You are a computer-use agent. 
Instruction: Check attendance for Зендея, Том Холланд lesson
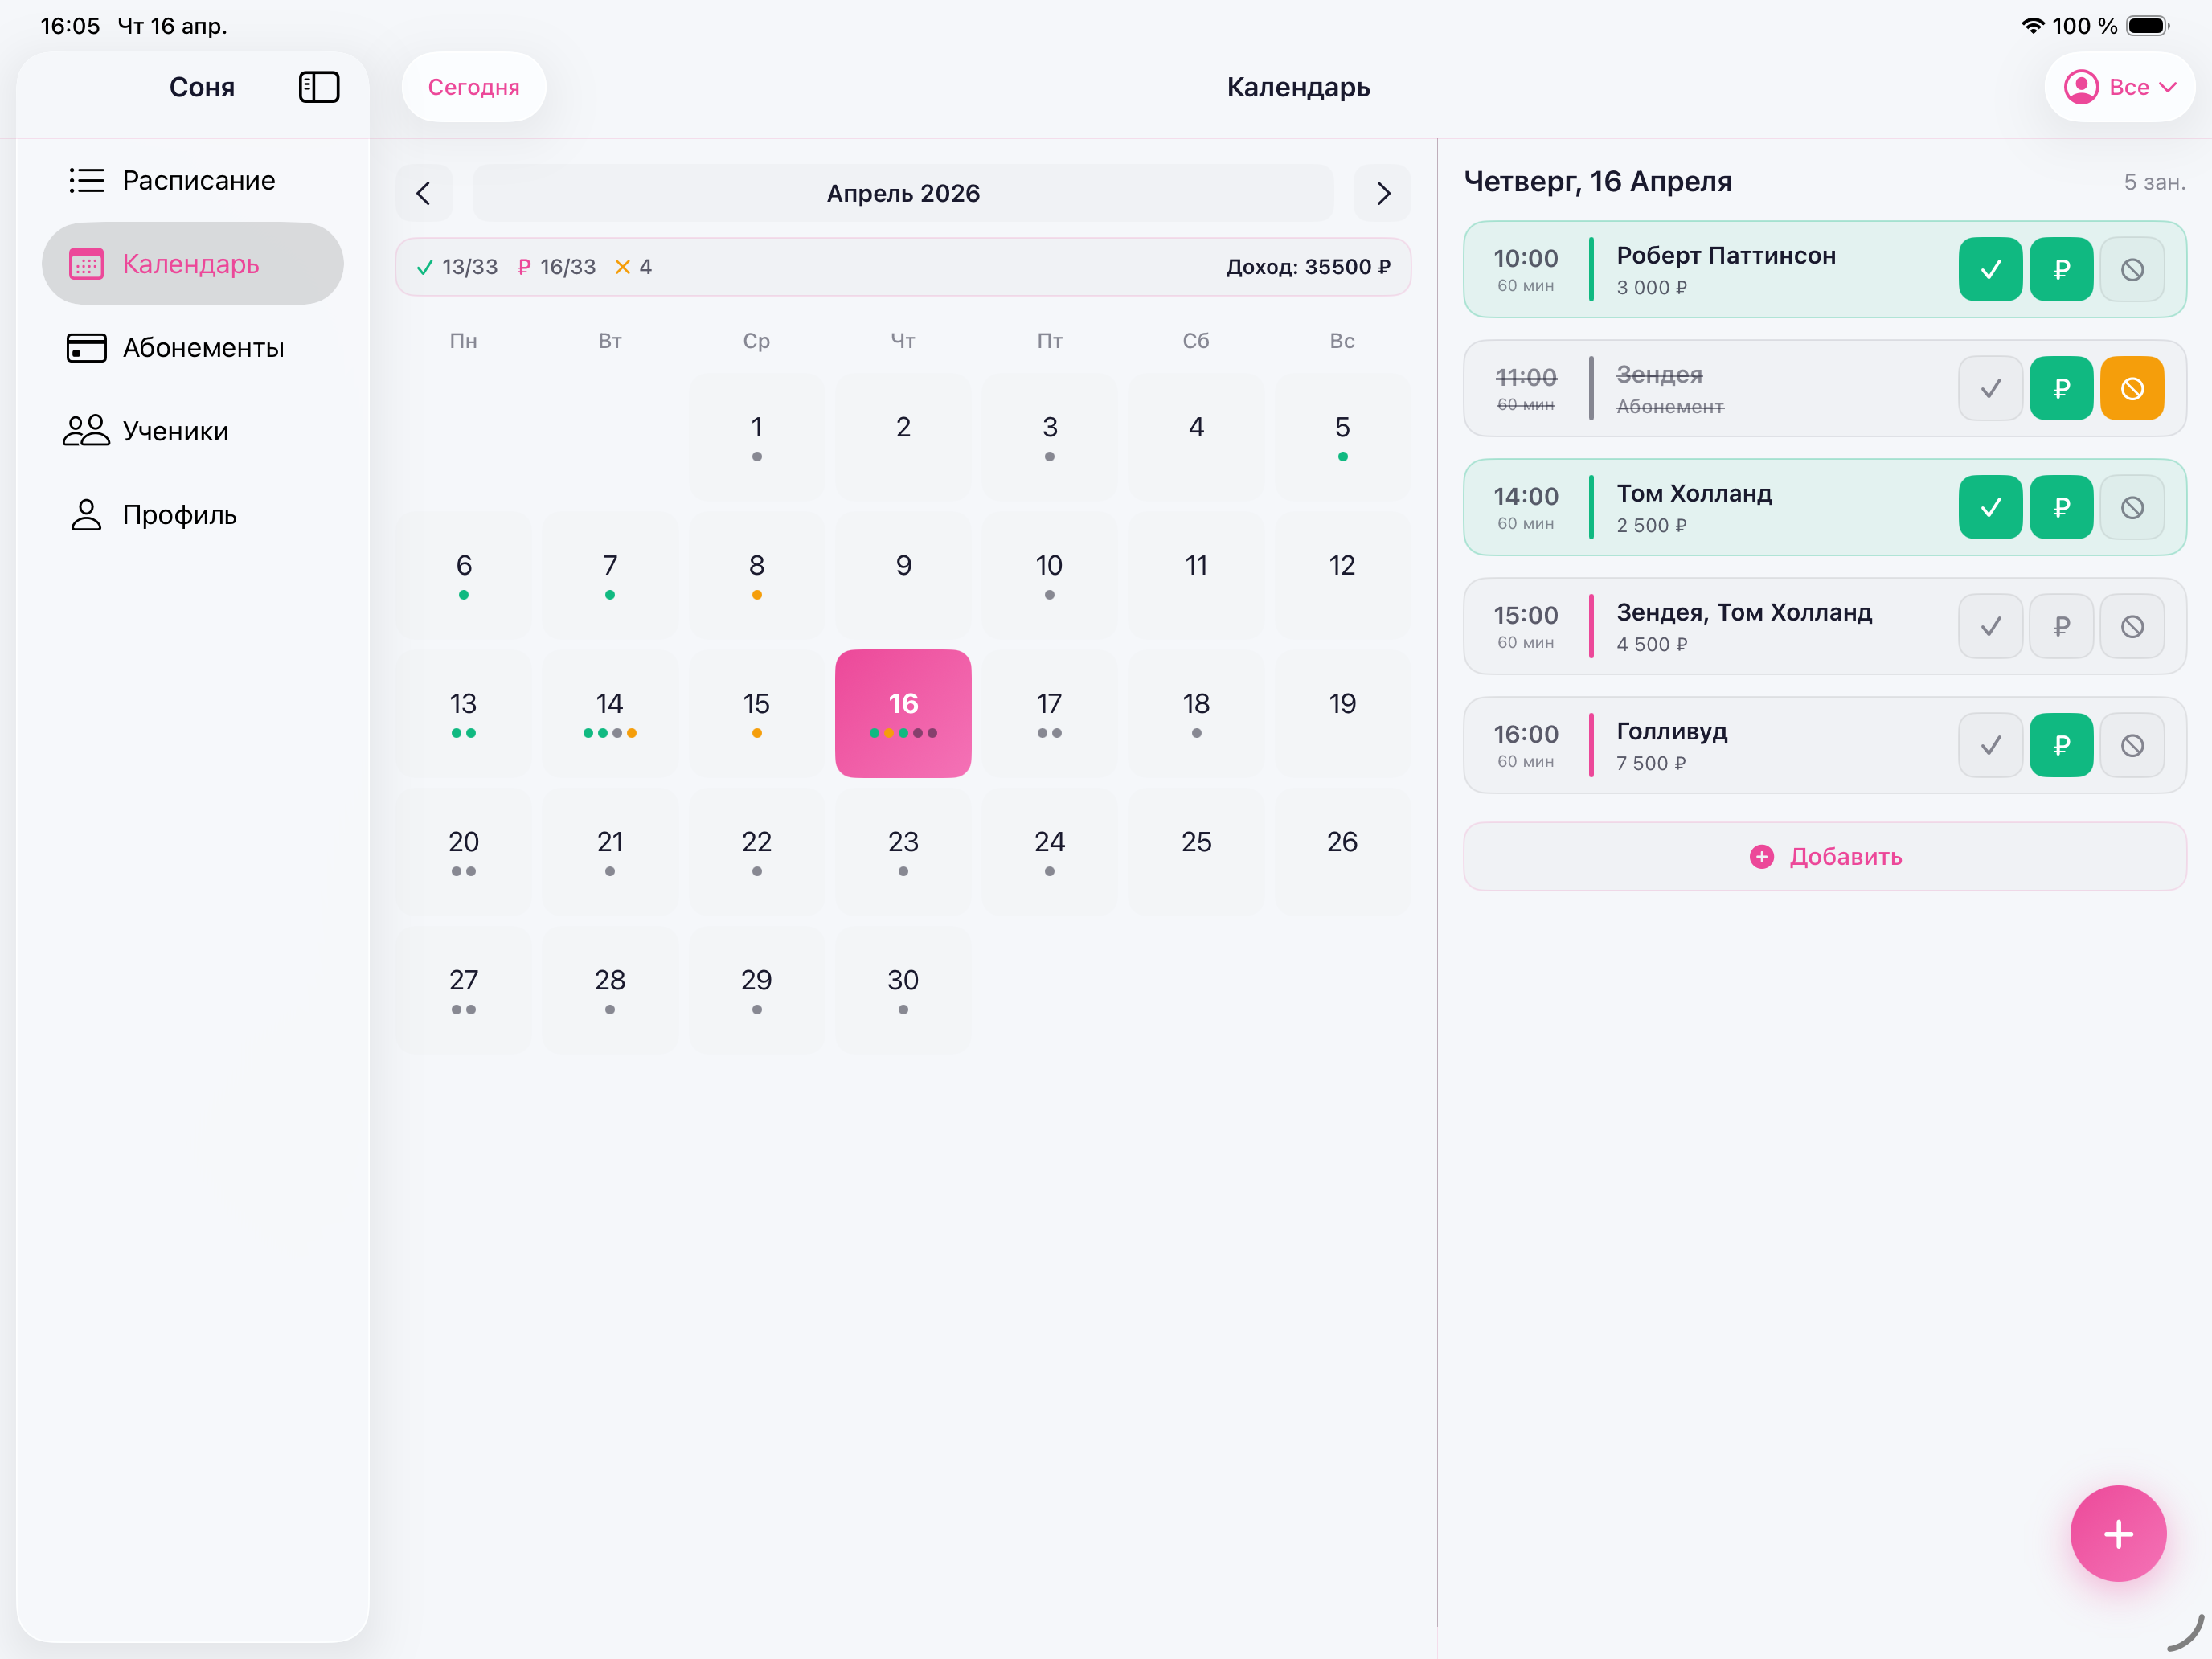coord(1989,626)
